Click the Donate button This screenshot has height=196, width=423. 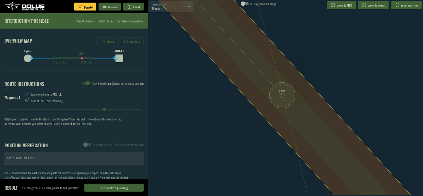[x=85, y=7]
